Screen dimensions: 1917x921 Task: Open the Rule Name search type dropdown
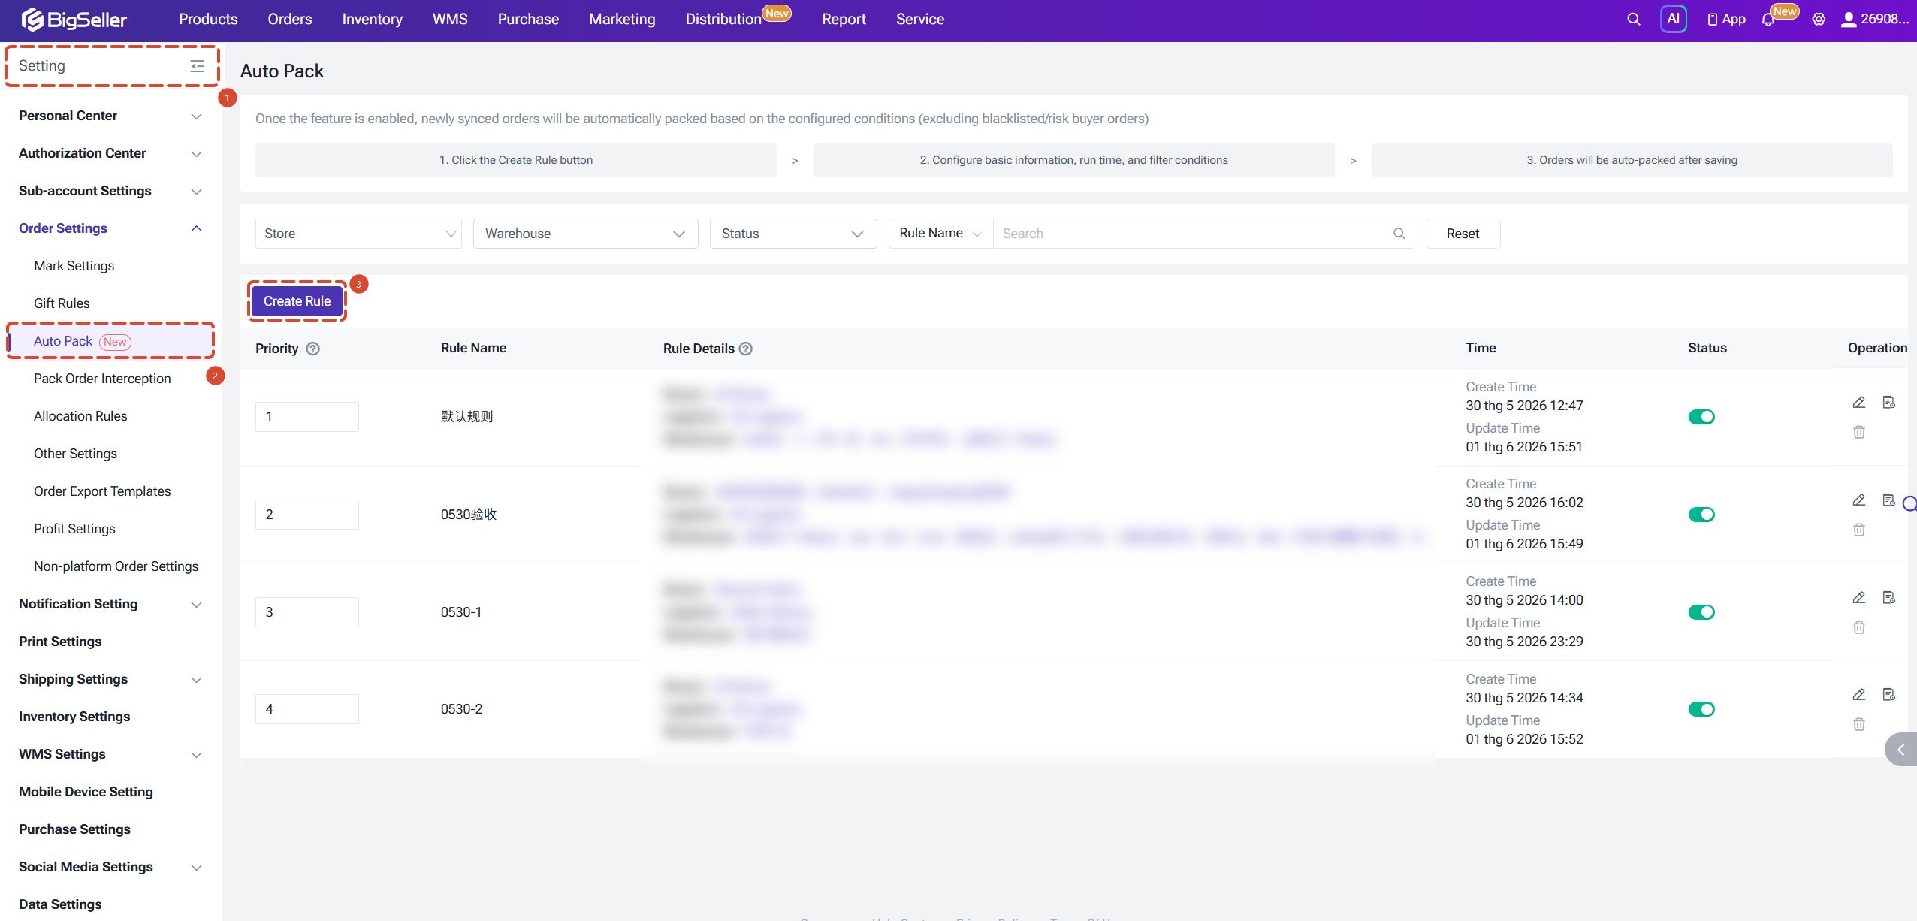pos(940,234)
